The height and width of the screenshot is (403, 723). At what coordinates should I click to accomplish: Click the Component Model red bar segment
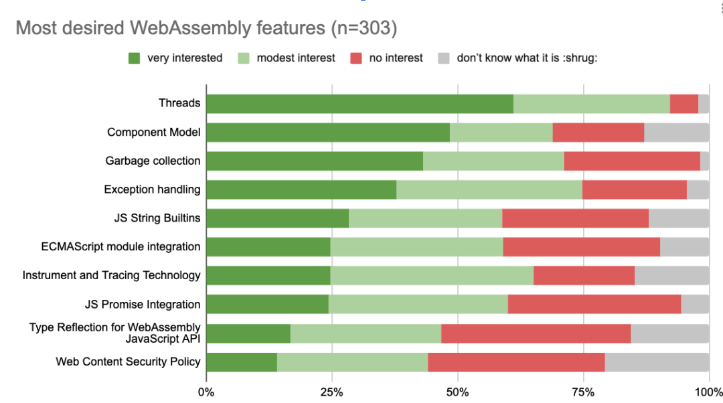[x=598, y=133]
